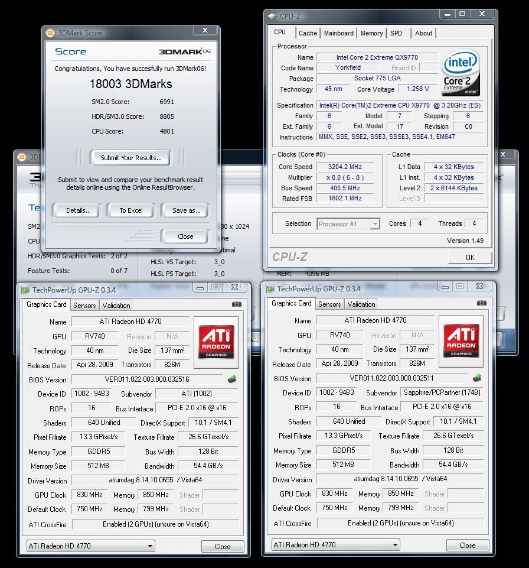
Task: Open Validation tab in right GPU-Z window
Action: (361, 304)
